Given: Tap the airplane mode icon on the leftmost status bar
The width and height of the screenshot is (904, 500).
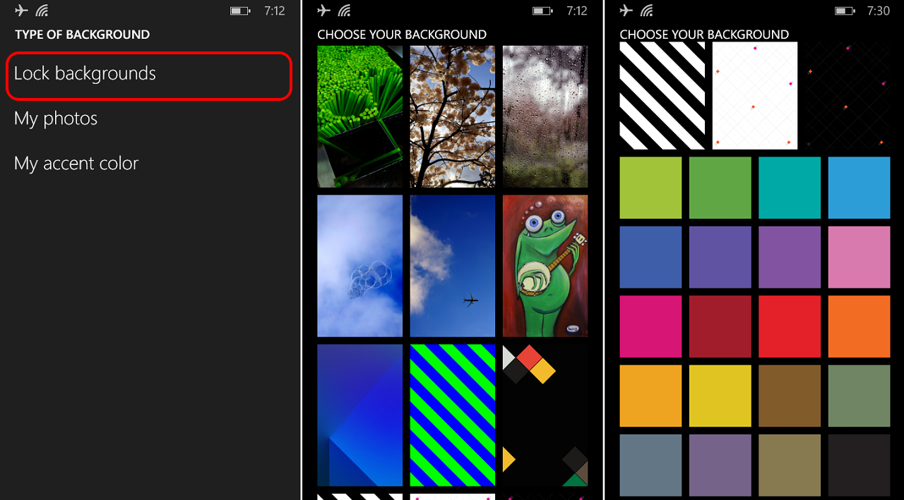Looking at the screenshot, I should [x=20, y=11].
